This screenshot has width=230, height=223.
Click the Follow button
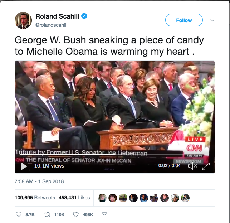pyautogui.click(x=184, y=20)
